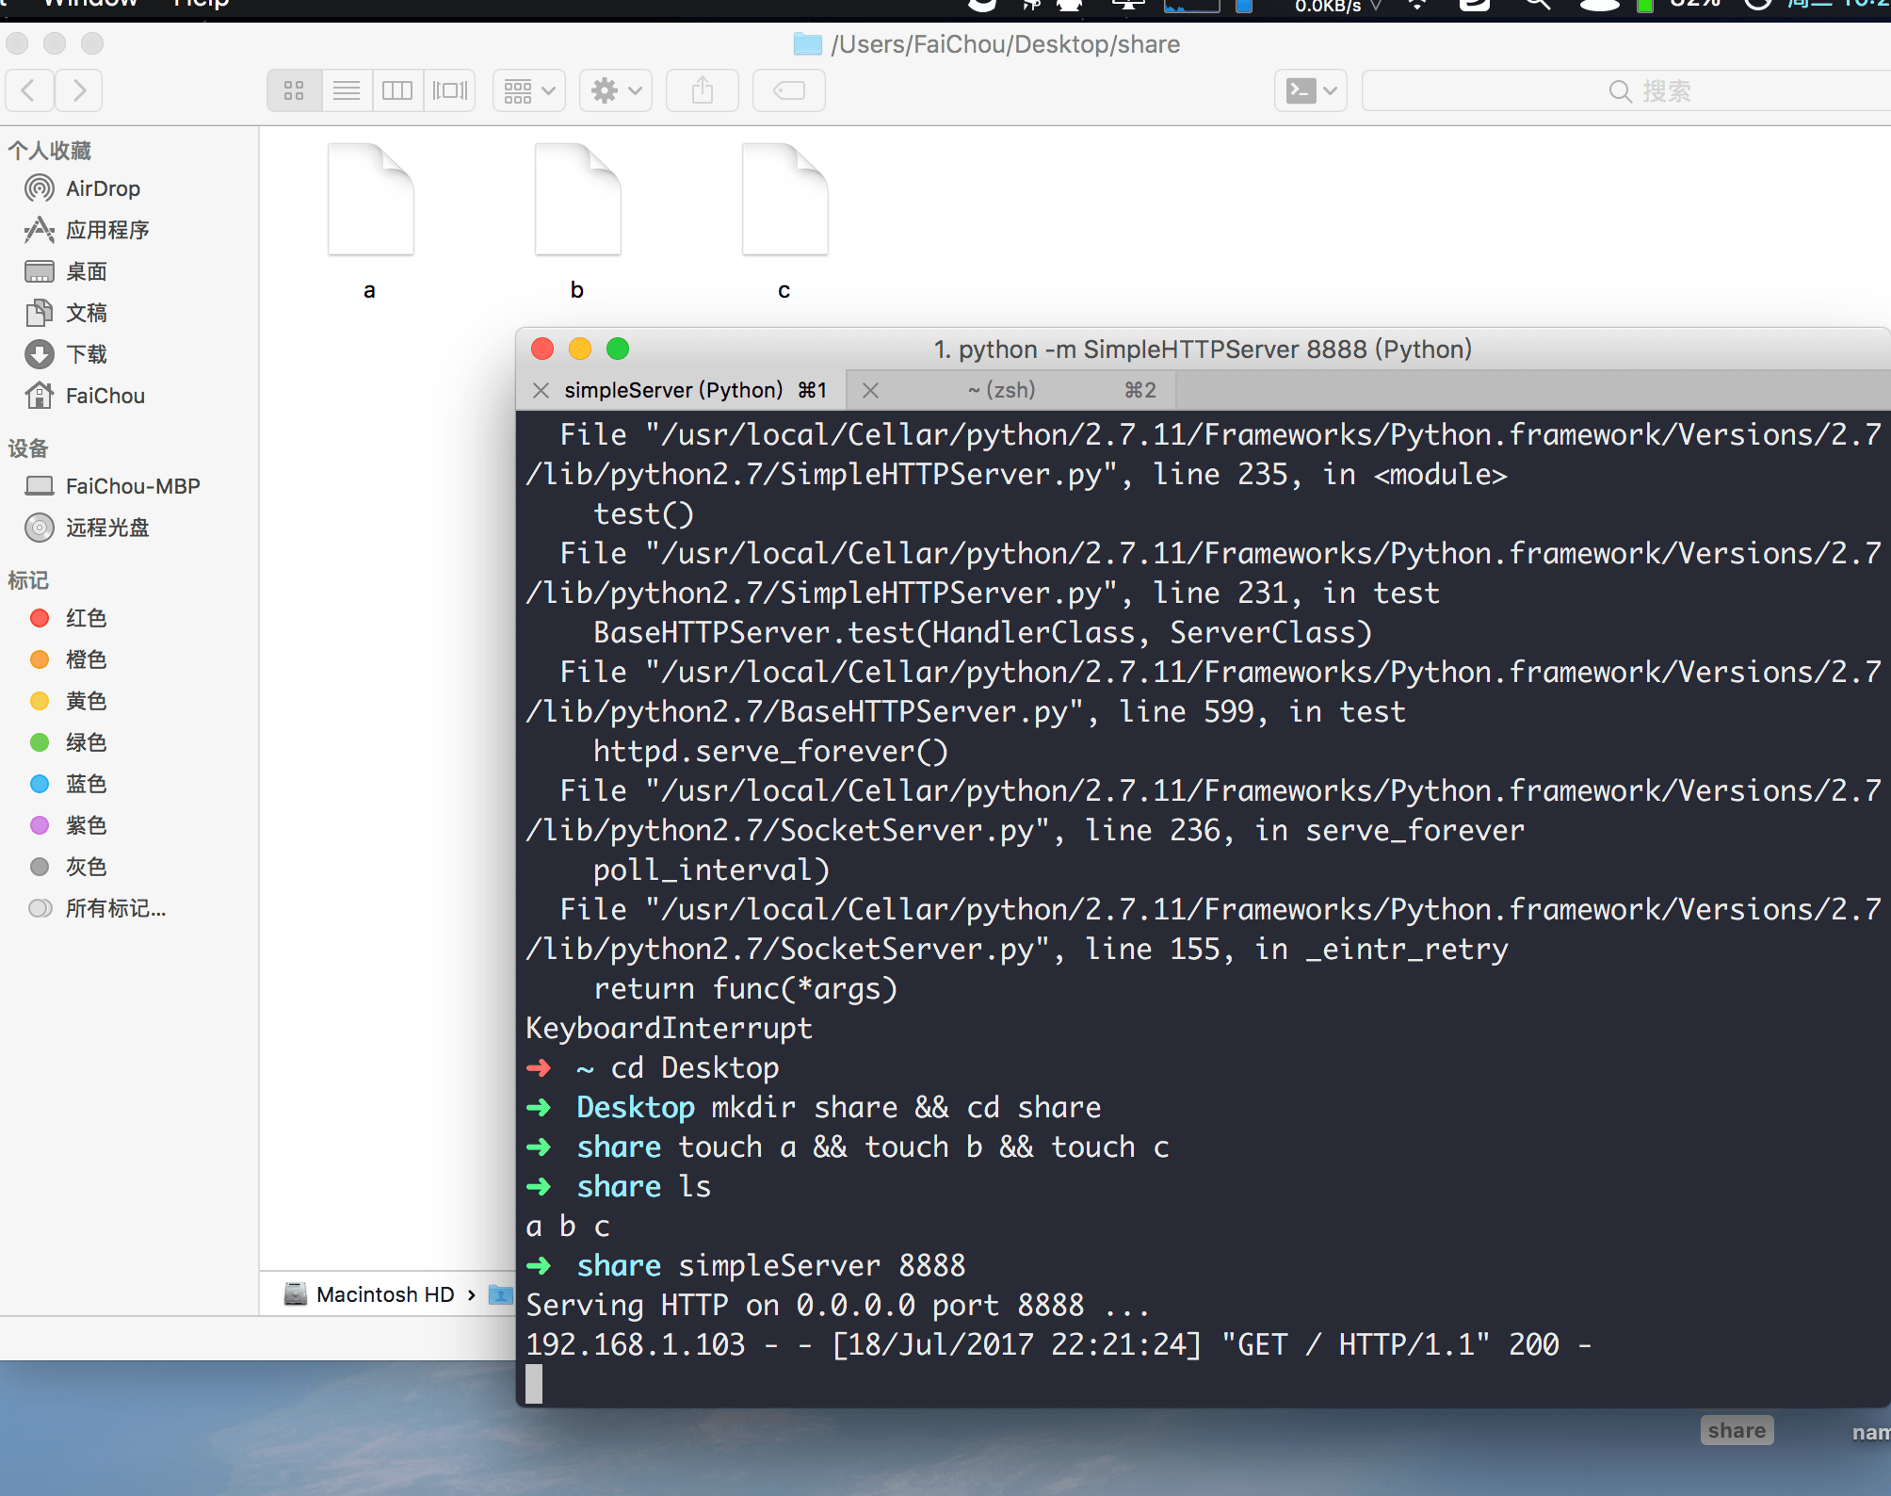Select the simpleServer (Python) tab
The height and width of the screenshot is (1496, 1891).
click(x=673, y=390)
